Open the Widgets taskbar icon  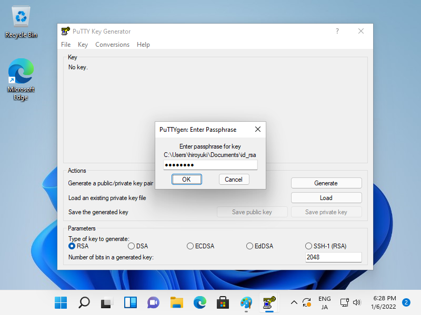[130, 302]
